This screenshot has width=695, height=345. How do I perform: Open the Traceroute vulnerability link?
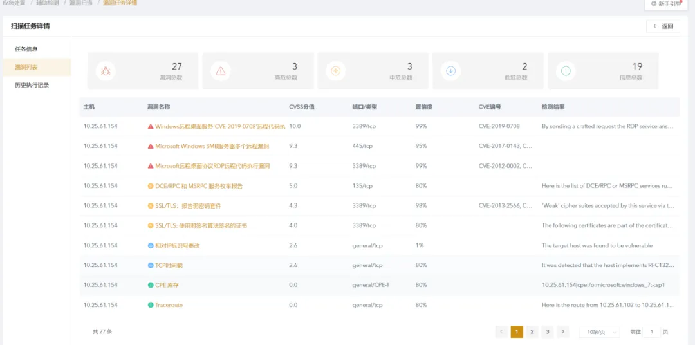(169, 305)
